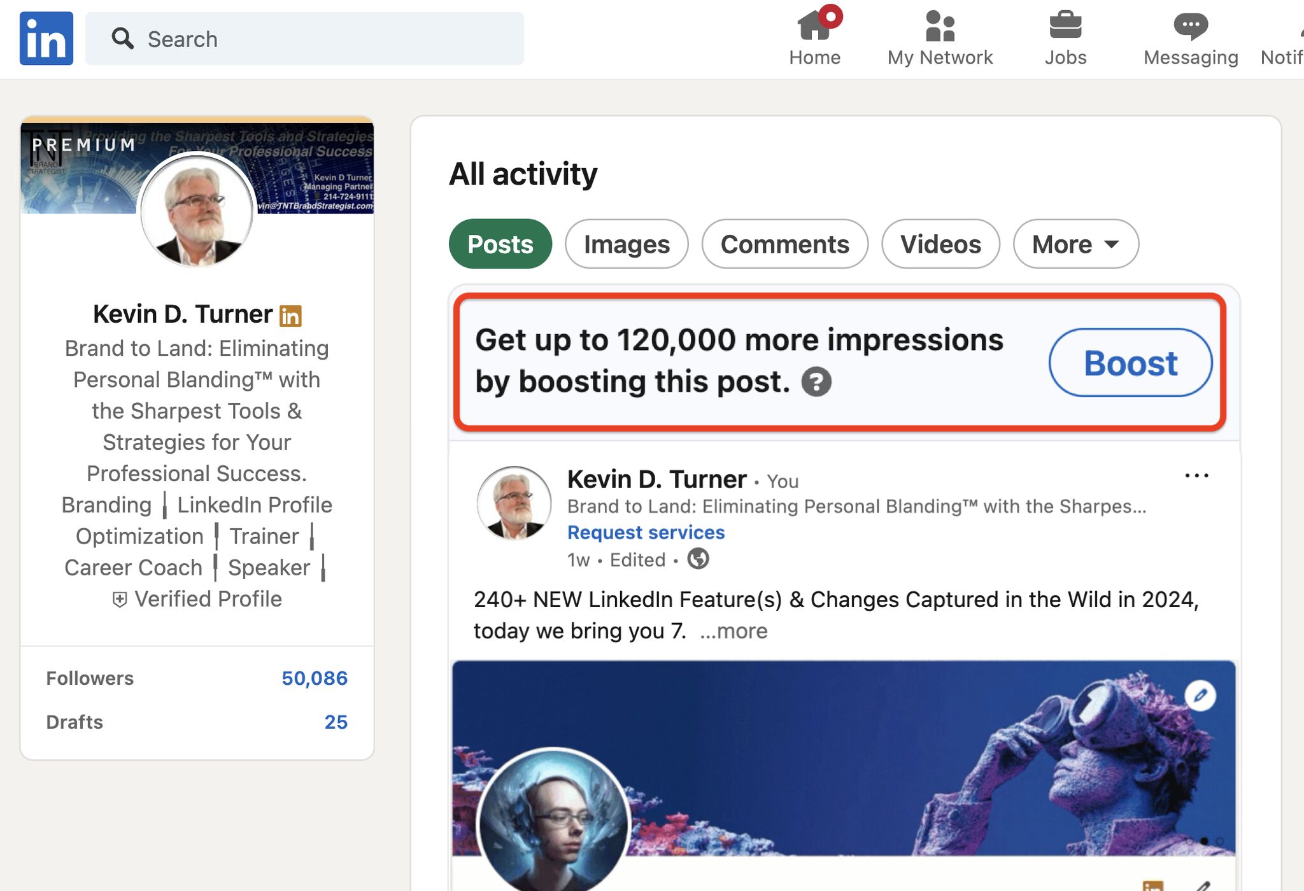This screenshot has width=1304, height=891.
Task: Open the Drafts count link
Action: point(336,722)
